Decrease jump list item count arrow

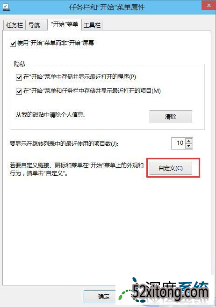(188, 146)
